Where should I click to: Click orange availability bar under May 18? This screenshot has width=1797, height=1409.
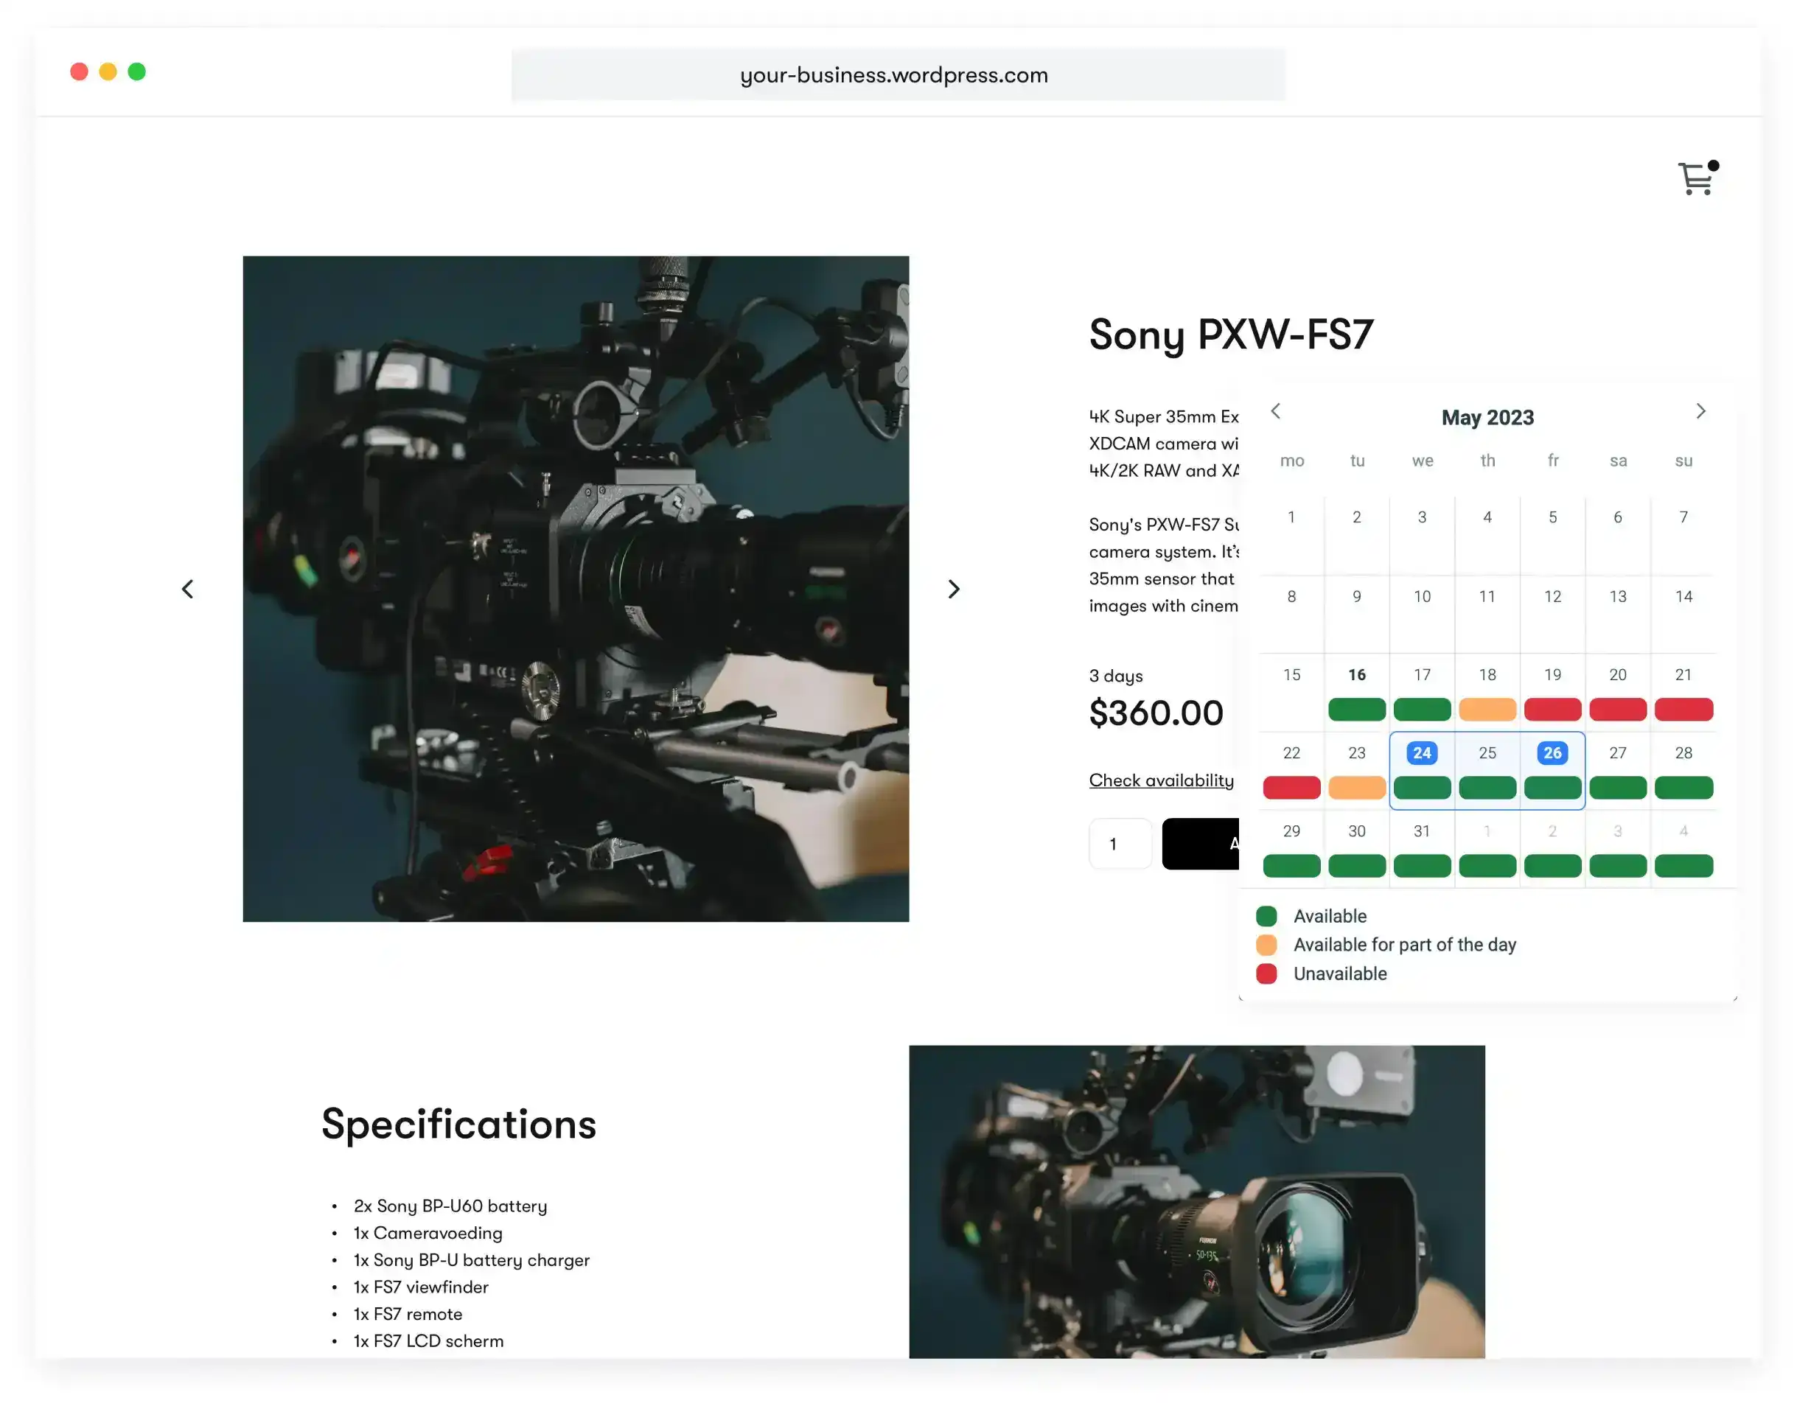(x=1487, y=710)
